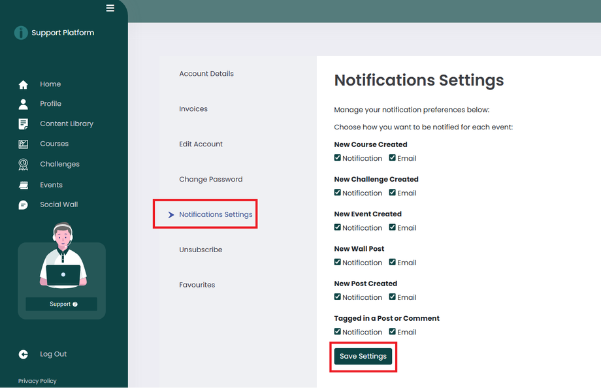Click the Challenges award ribbon icon

click(24, 165)
